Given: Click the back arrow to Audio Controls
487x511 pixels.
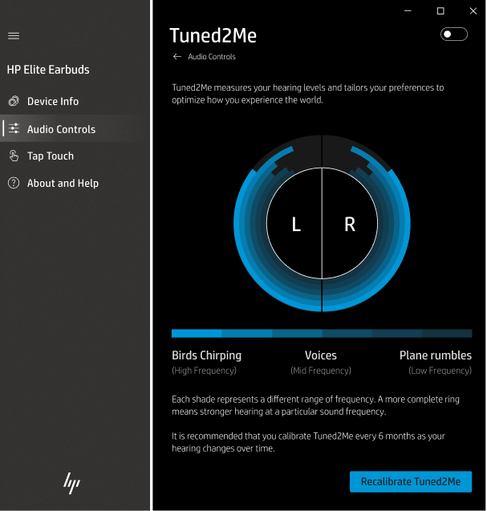Looking at the screenshot, I should (x=177, y=57).
